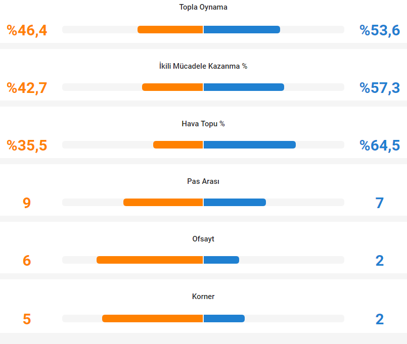
Task: Click the blue İkili Mücadele bar segment
Action: 244,87
